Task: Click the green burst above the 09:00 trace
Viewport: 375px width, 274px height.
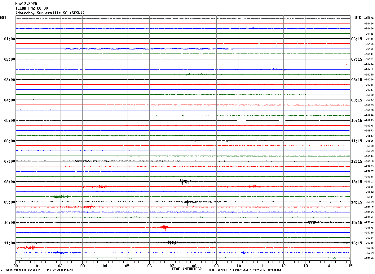Action: tap(59, 196)
